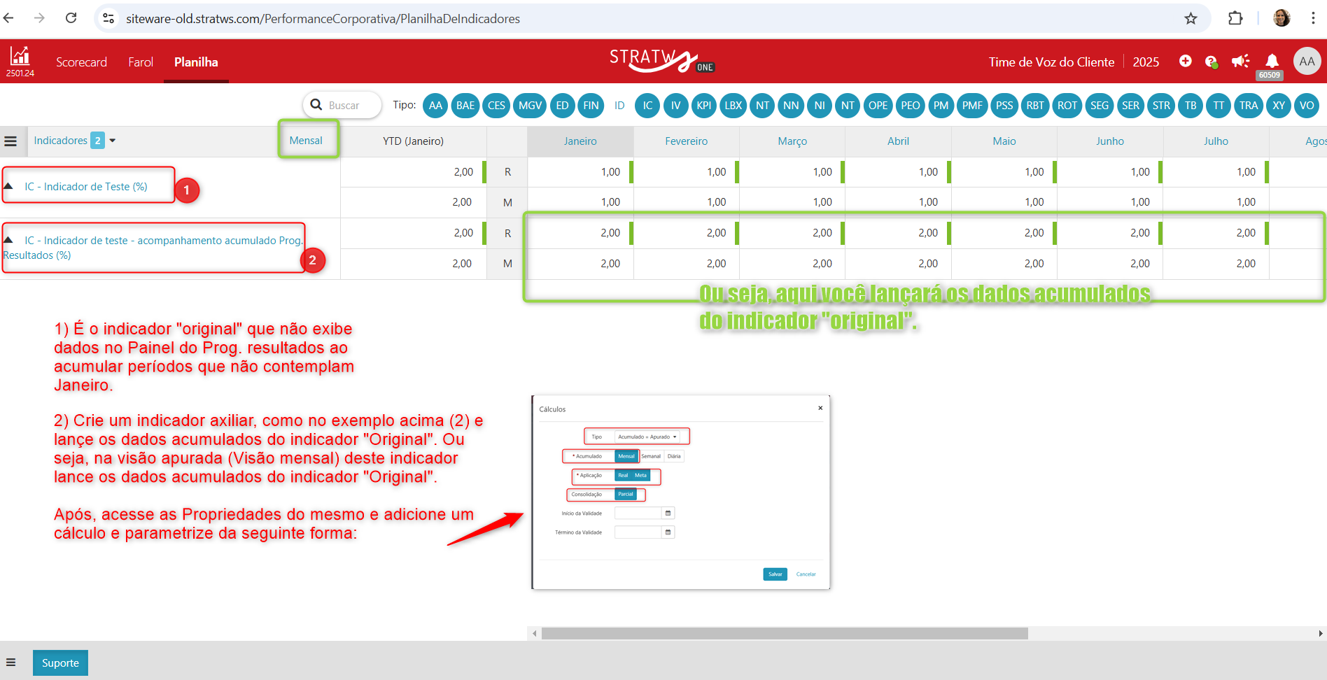Toggle the MGV type filter chip
The image size is (1327, 680).
[x=530, y=106]
